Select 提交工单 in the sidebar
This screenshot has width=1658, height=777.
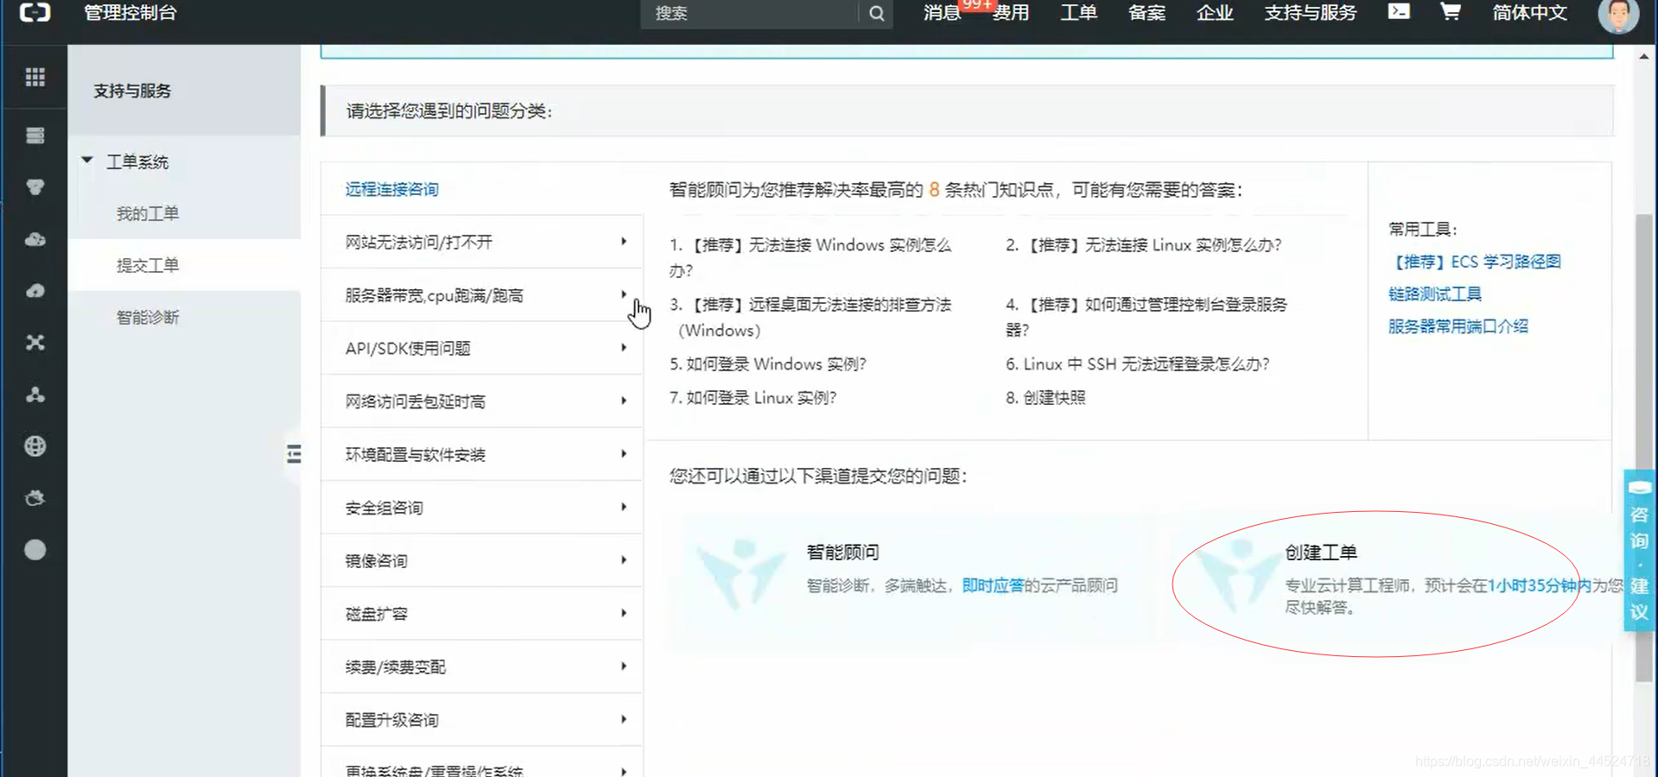[x=148, y=265]
